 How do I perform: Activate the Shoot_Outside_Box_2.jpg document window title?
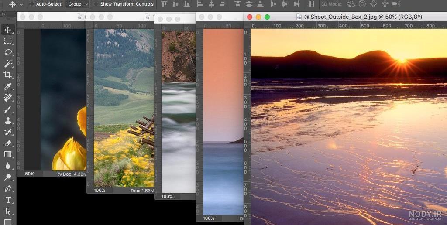tap(363, 17)
